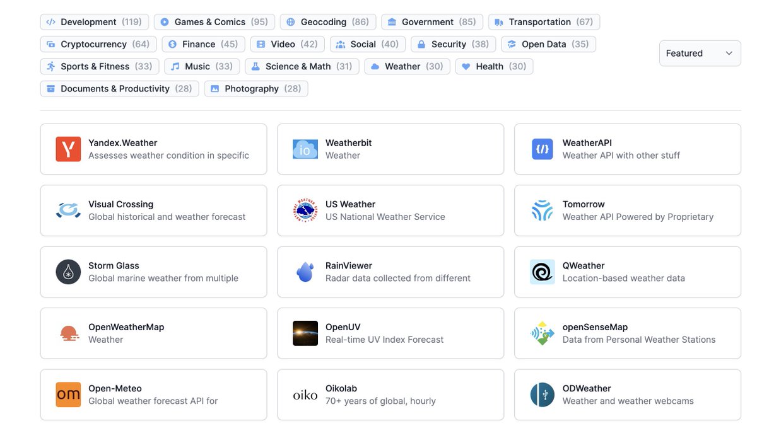The height and width of the screenshot is (426, 757).
Task: Click '70+ years of global, hourly' text
Action: (380, 401)
